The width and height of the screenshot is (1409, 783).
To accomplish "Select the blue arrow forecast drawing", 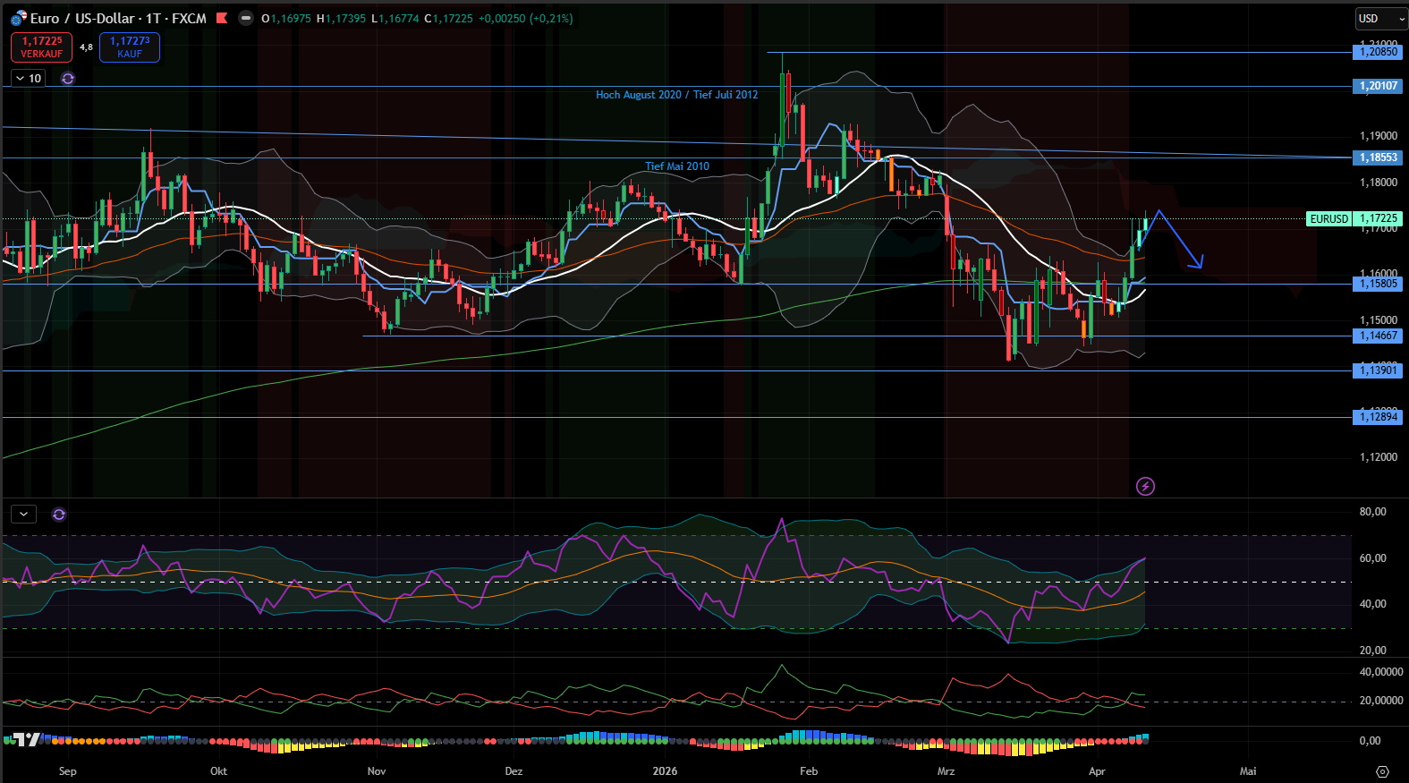I will tap(1179, 237).
